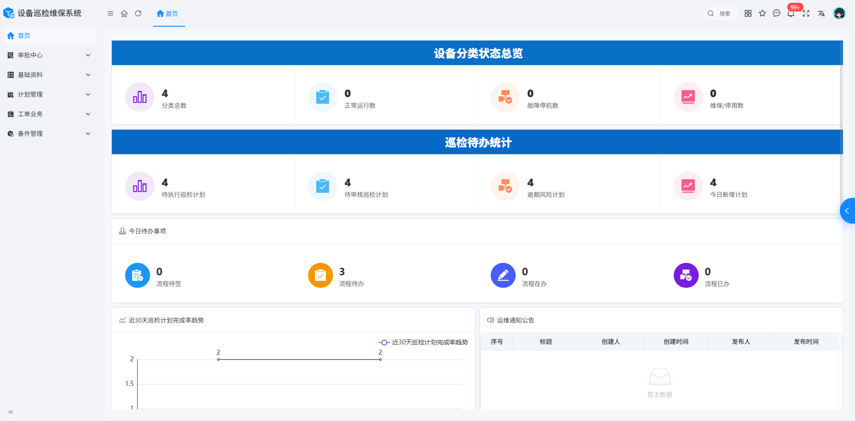Click the 流程待签 blue circle icon
This screenshot has height=421, width=855.
click(x=138, y=275)
